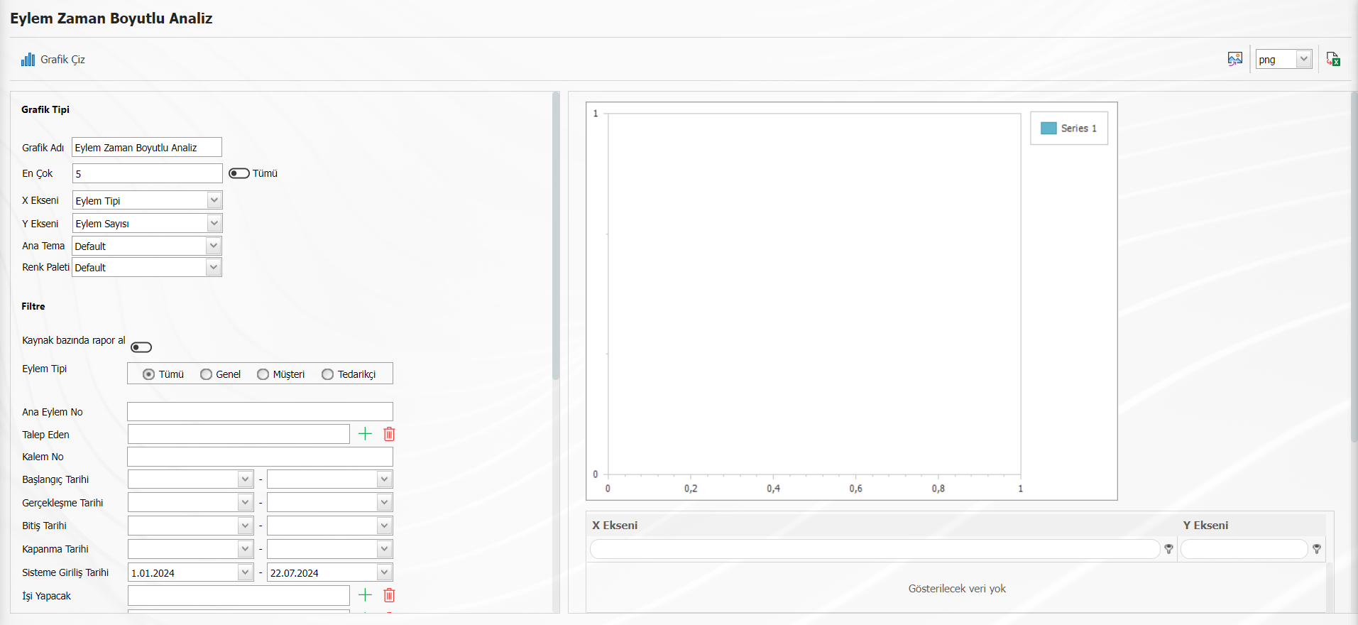1358x625 pixels.
Task: Open the png format dropdown
Action: coord(1303,59)
